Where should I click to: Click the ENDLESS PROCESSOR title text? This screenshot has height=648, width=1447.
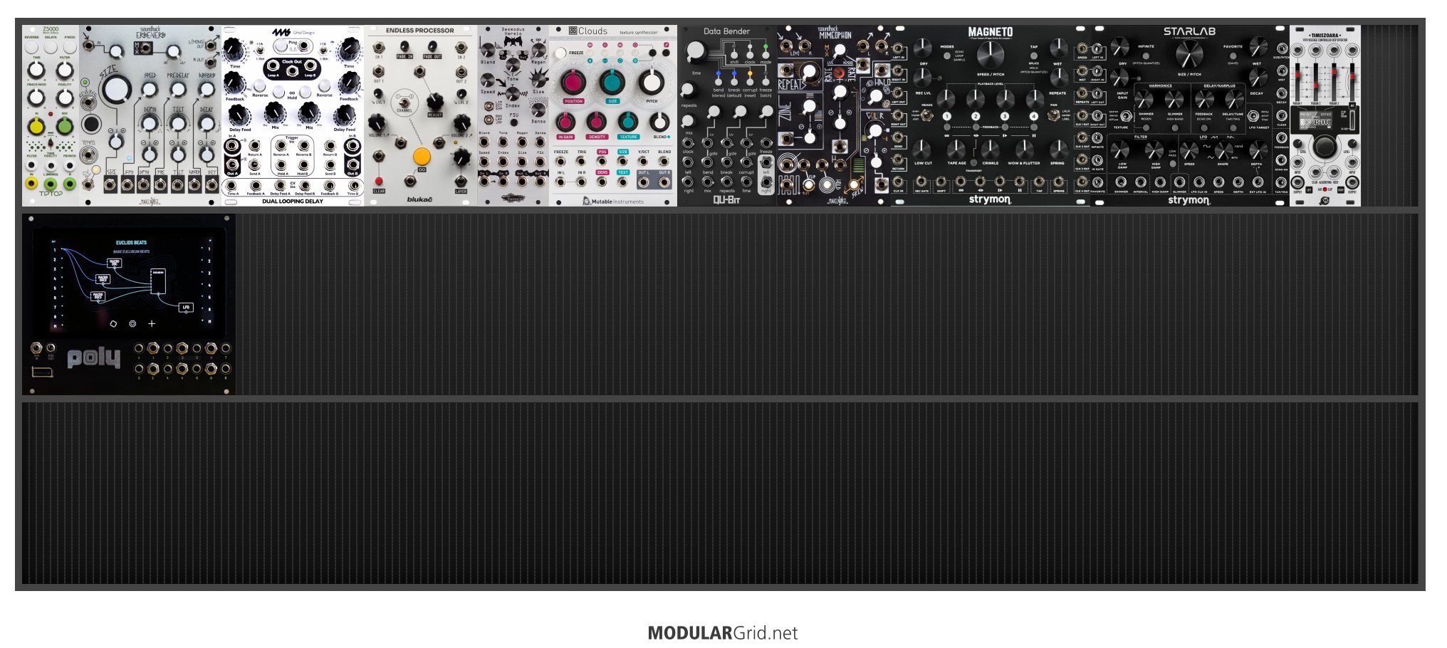(x=419, y=31)
